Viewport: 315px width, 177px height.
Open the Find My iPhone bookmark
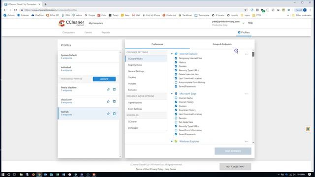(151, 15)
